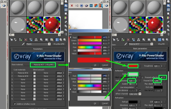Viewport: 171px width, 109px height.
Task: Click Roughness spinner arrows
Action: tap(162, 66)
